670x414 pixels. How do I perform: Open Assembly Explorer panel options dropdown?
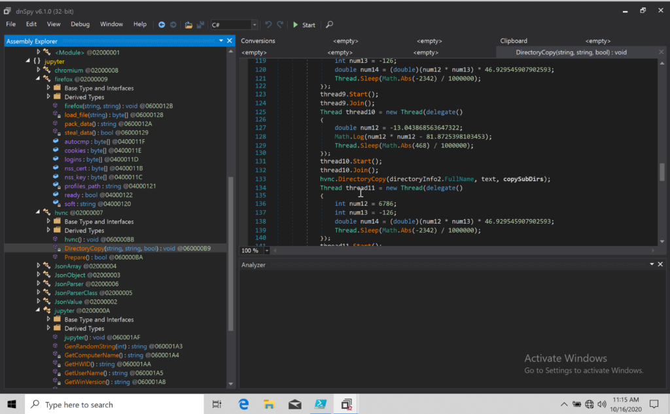(221, 41)
